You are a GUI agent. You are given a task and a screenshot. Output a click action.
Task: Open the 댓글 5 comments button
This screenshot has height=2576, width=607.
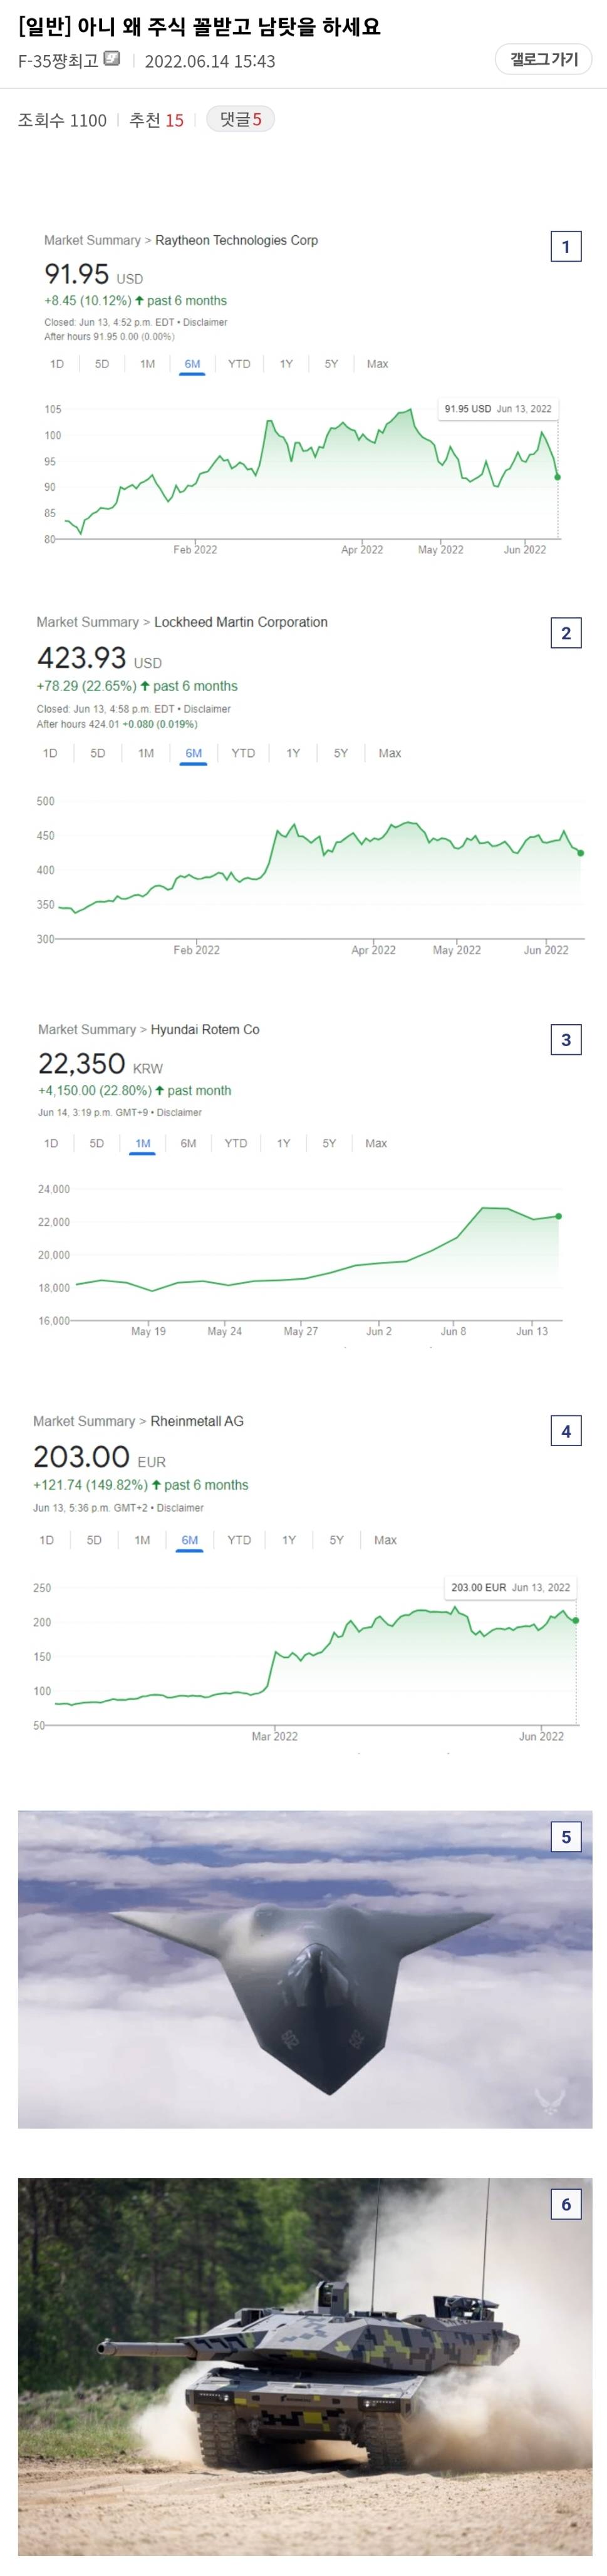[x=240, y=119]
